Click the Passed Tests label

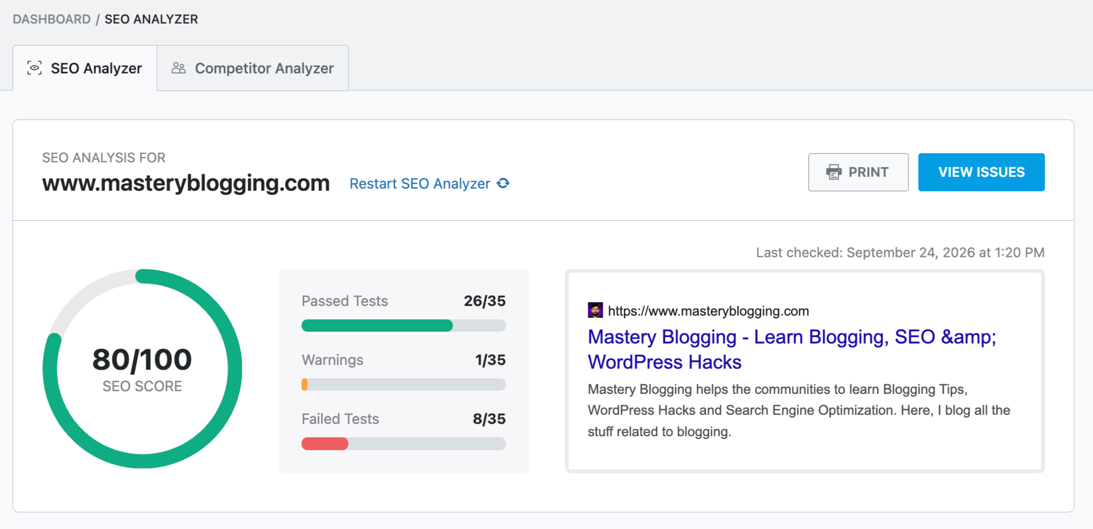[x=344, y=301]
